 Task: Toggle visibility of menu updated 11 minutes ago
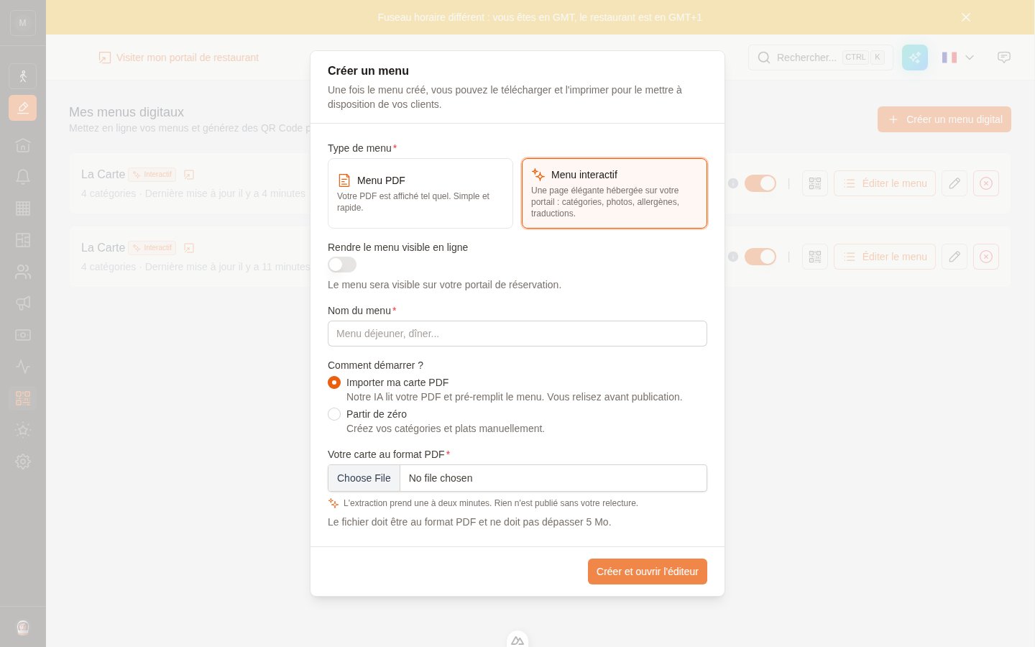click(760, 257)
